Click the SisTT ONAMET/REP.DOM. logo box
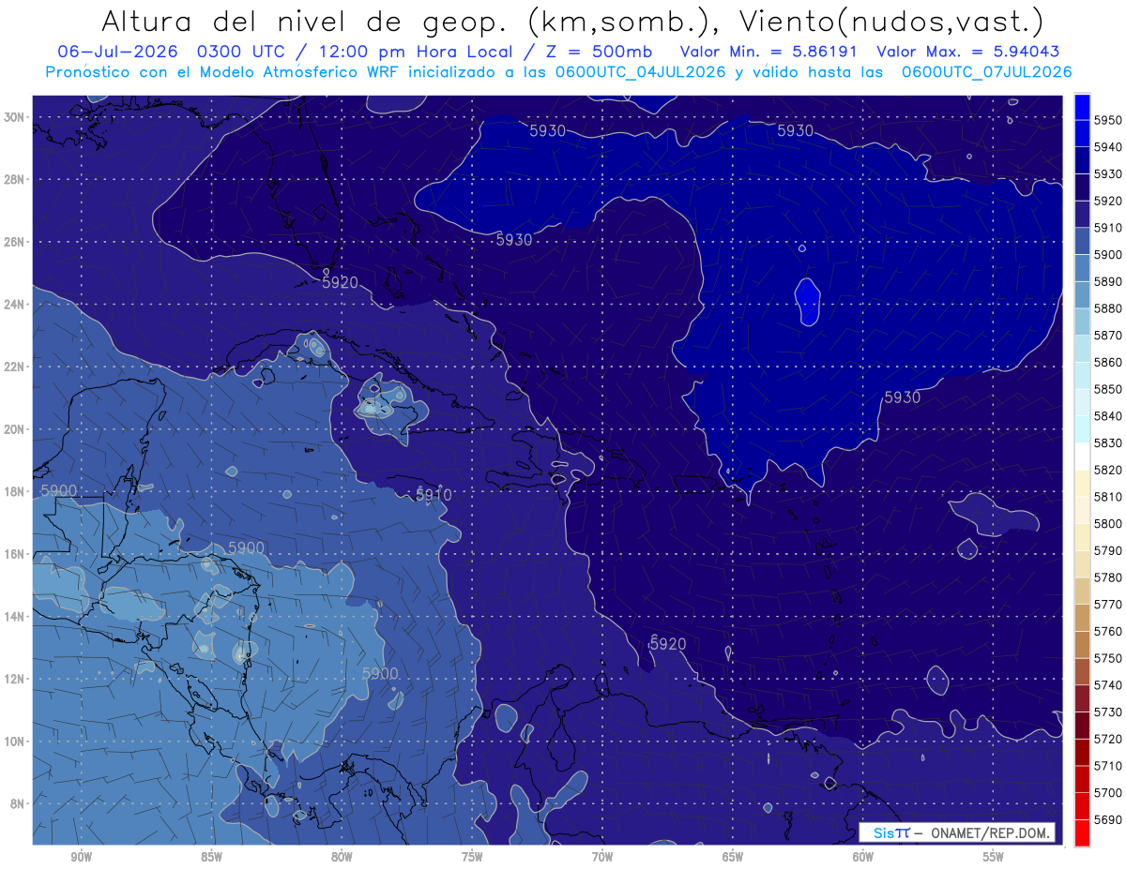Viewport: 1126px width, 869px height. [x=957, y=832]
